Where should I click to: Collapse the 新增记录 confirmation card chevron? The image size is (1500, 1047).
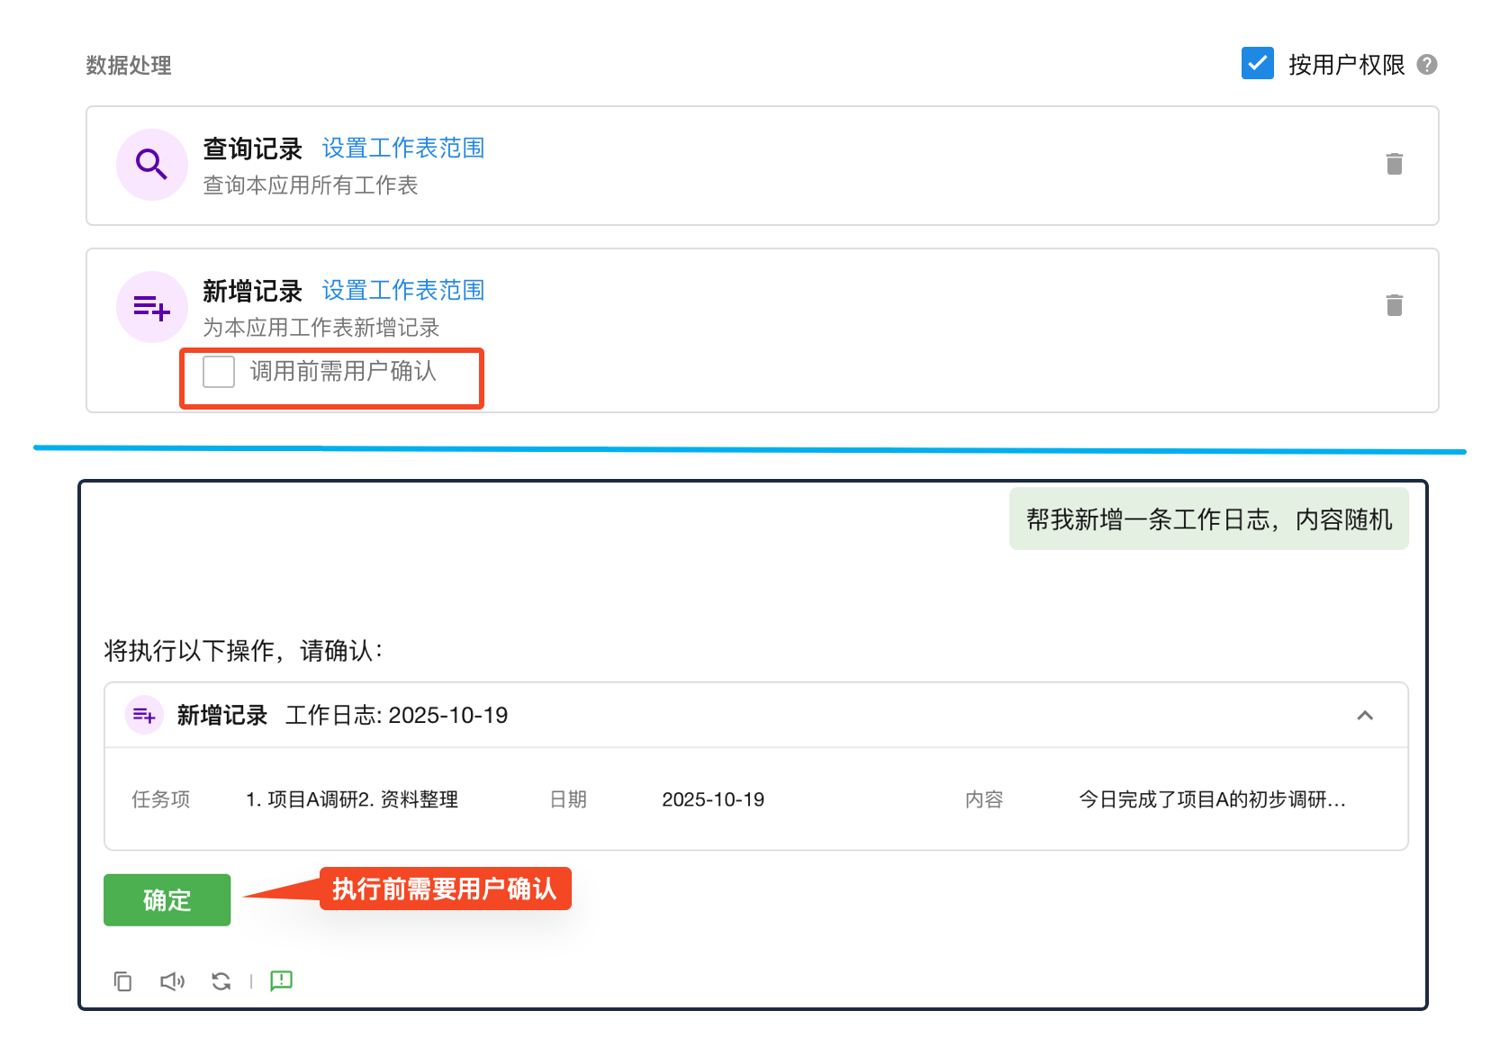pos(1364,716)
